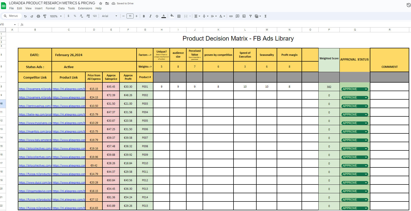
Task: Undo the last action
Action: (25, 16)
